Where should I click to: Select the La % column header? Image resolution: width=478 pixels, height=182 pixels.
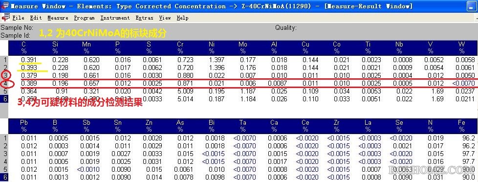coord(368,126)
